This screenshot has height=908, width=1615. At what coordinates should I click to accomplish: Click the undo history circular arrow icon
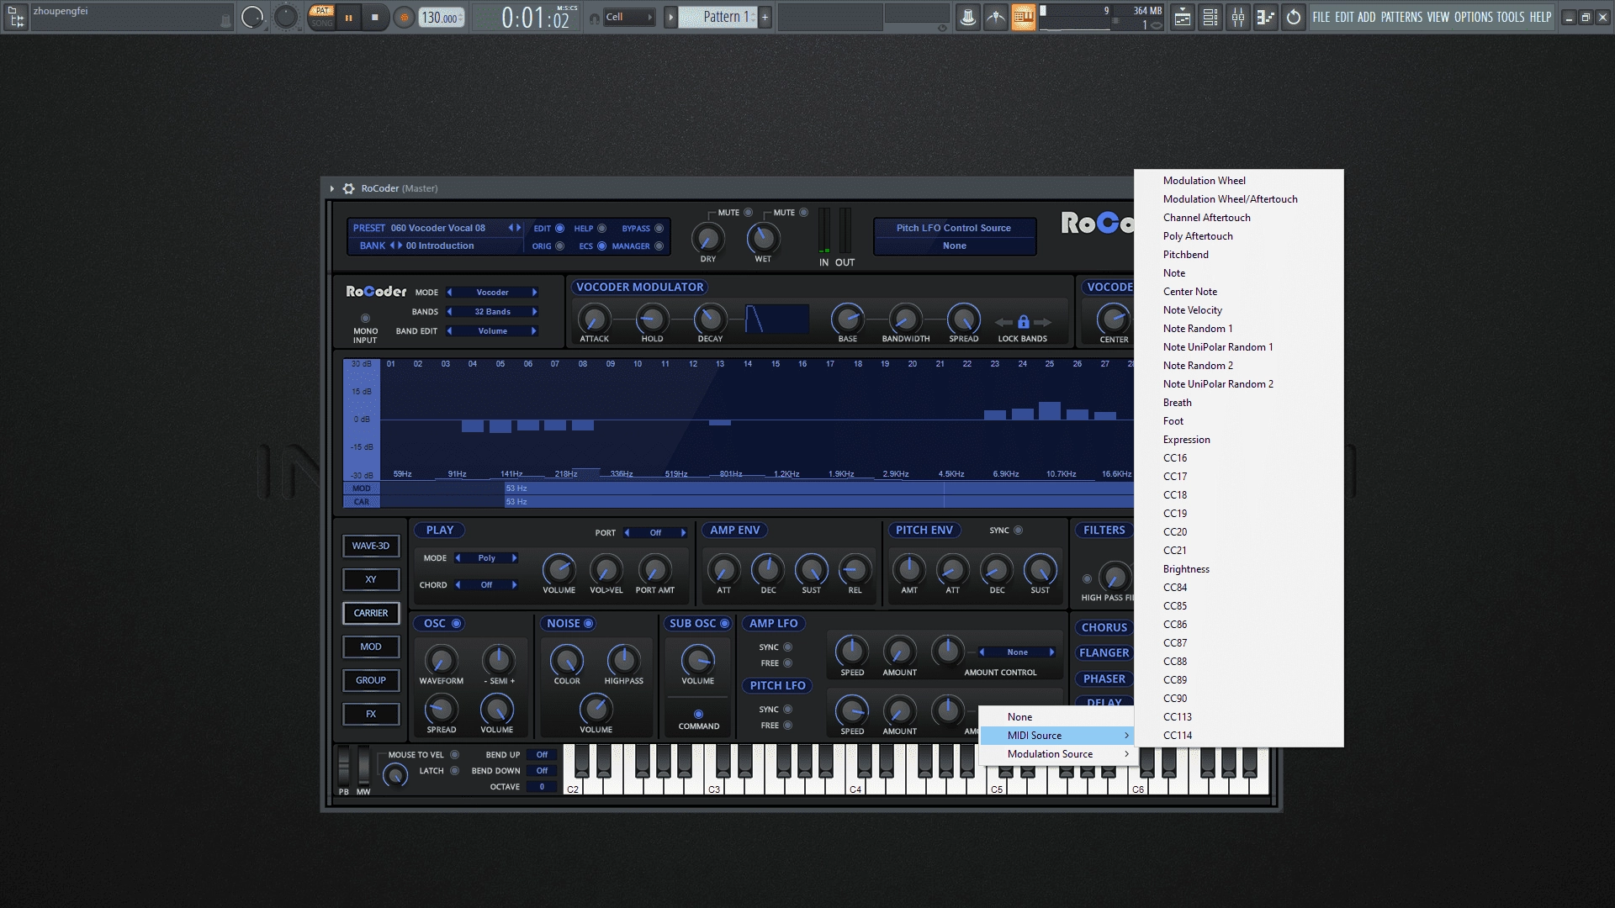click(1294, 17)
